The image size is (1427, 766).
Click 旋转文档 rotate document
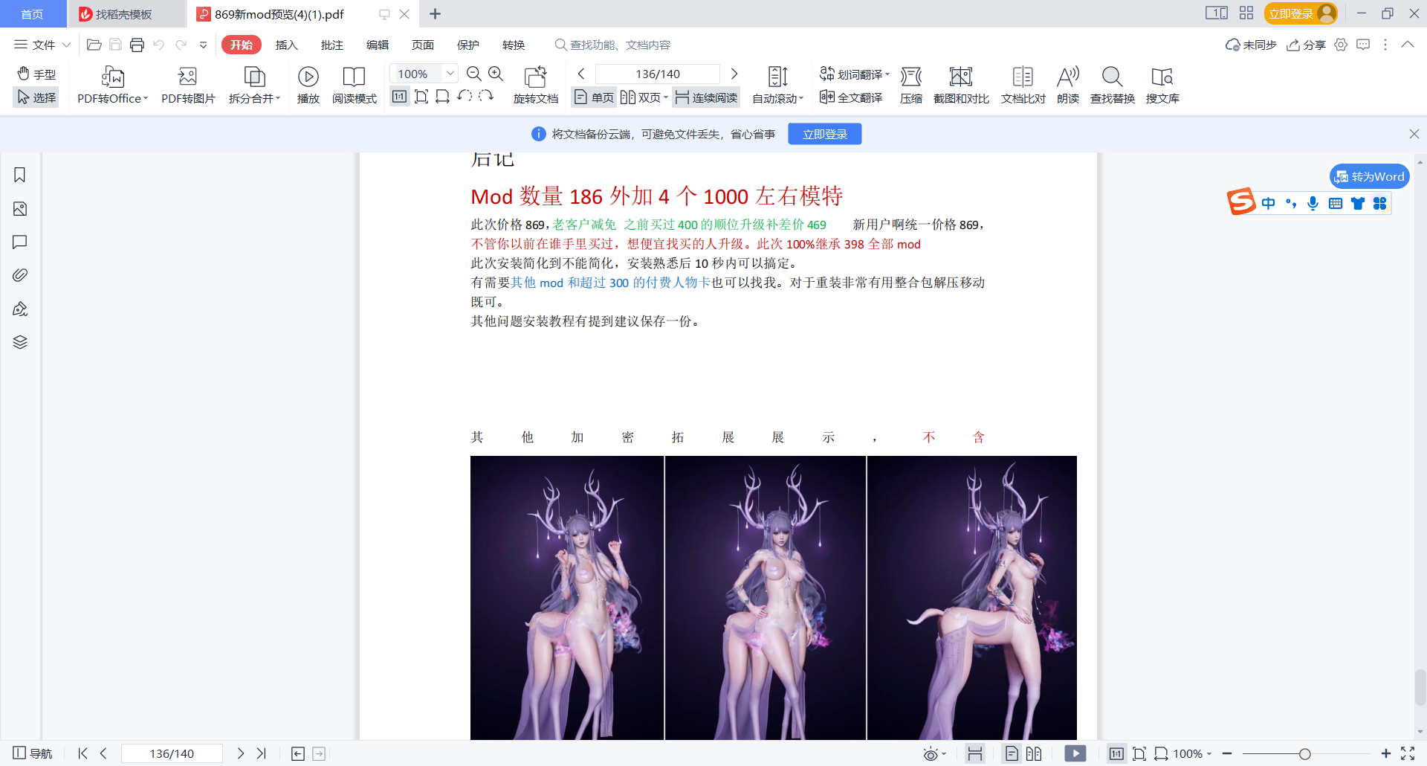[x=536, y=86]
